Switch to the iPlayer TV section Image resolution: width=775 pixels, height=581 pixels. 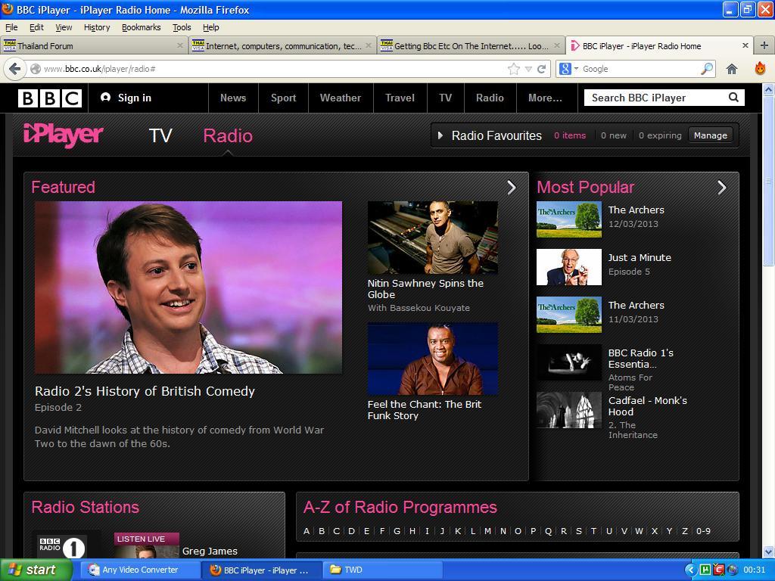[160, 135]
